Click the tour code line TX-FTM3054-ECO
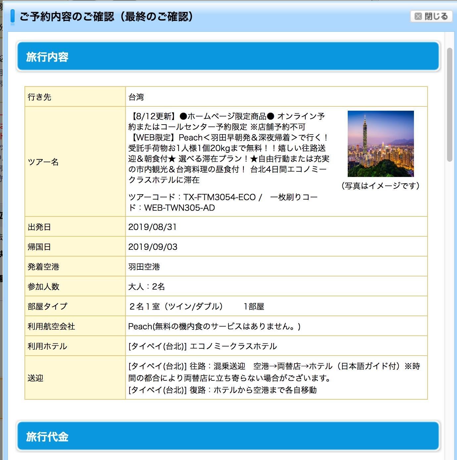 tap(223, 202)
